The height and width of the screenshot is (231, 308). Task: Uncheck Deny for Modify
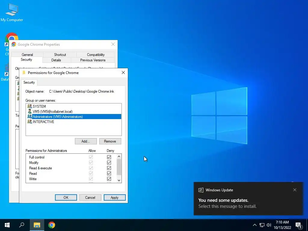109,163
